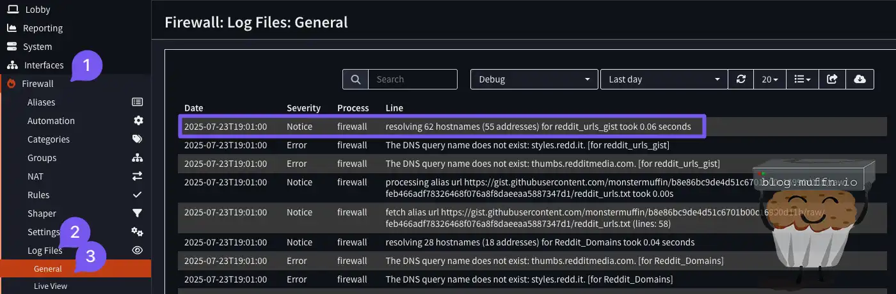Expand the Interfaces sidebar section
Image resolution: width=896 pixels, height=294 pixels.
tap(44, 65)
